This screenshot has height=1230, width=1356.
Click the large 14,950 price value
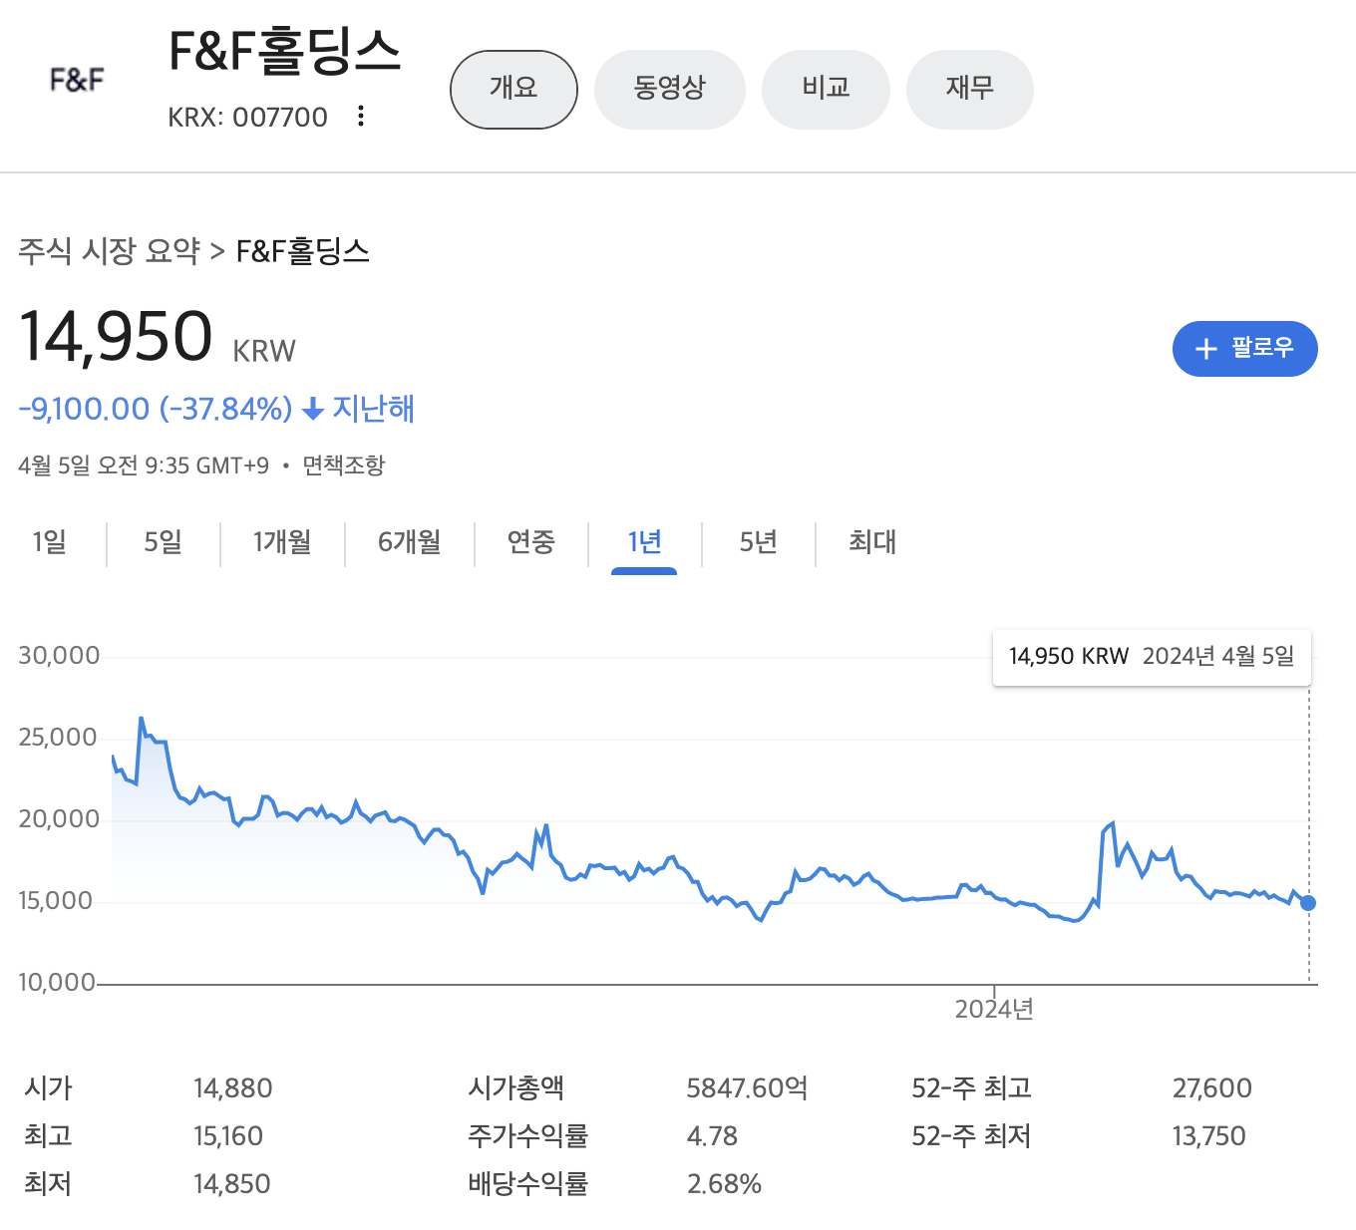[x=116, y=336]
